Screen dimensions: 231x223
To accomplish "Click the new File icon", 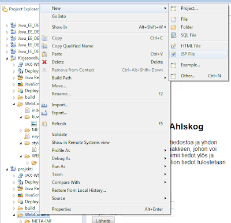I will coord(174,19).
